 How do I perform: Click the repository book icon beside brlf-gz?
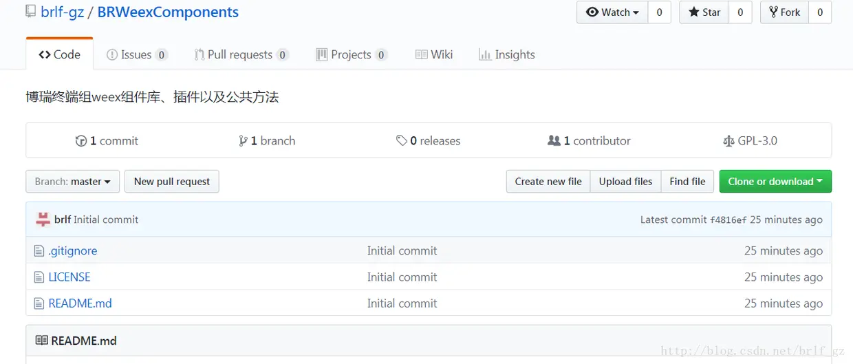(30, 12)
